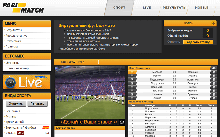
Task: Play the Англия – Италия match stream
Action: [132, 98]
